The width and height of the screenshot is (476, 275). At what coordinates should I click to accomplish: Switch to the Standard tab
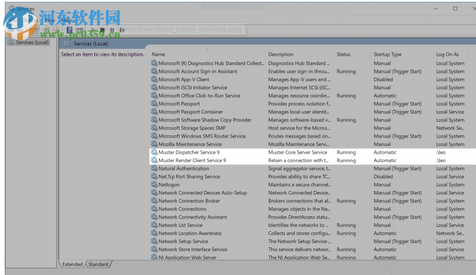click(98, 264)
